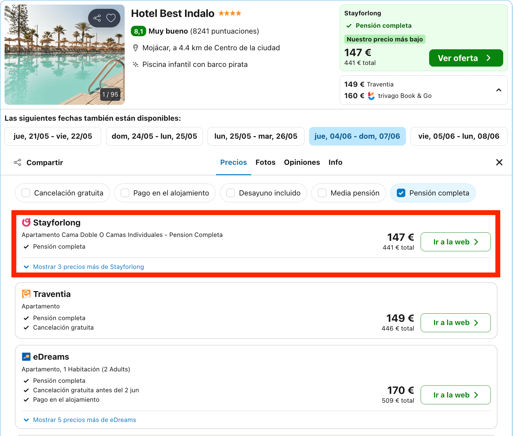Click Piscina infantil sparkle icon
This screenshot has height=436, width=513.
135,64
